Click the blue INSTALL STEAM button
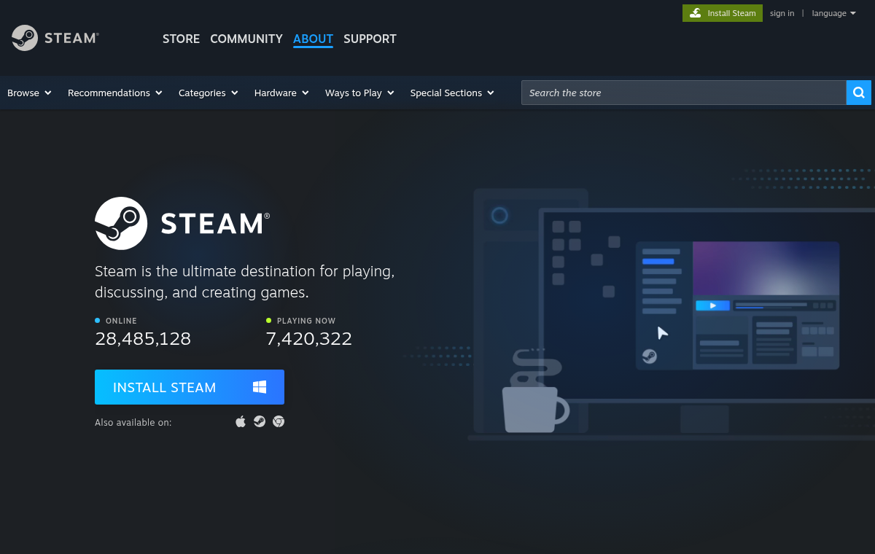 click(190, 387)
